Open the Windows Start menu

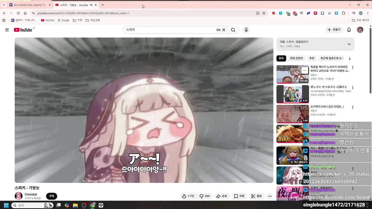pyautogui.click(x=6, y=205)
